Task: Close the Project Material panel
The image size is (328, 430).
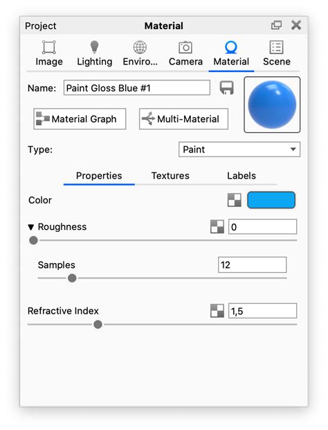Action: click(296, 25)
